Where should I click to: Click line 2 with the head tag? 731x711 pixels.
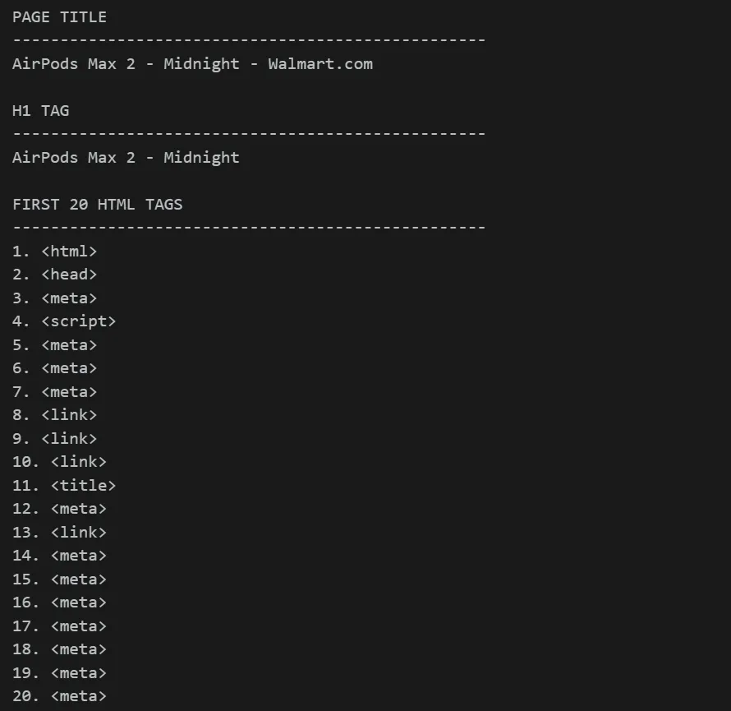54,275
